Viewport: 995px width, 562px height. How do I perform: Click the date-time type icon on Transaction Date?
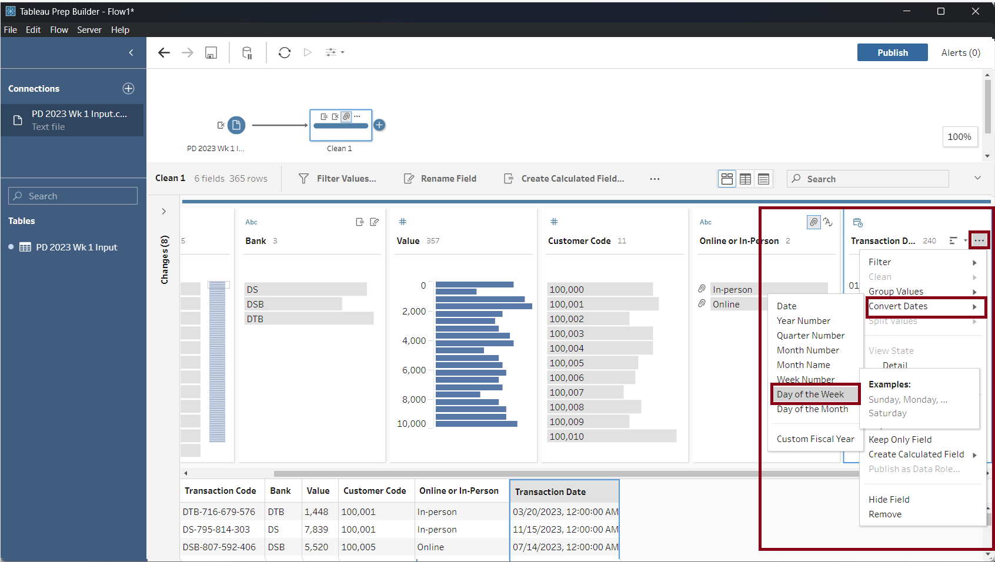coord(857,222)
